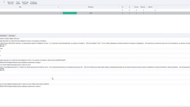Viewport: 190px width, 107px height.
Task: Click the 'Прокси' column header
Action: [150, 7]
